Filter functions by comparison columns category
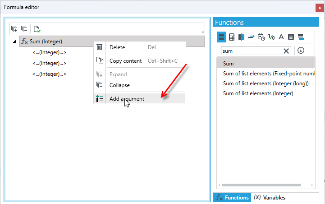This screenshot has height=204, width=325. click(241, 37)
